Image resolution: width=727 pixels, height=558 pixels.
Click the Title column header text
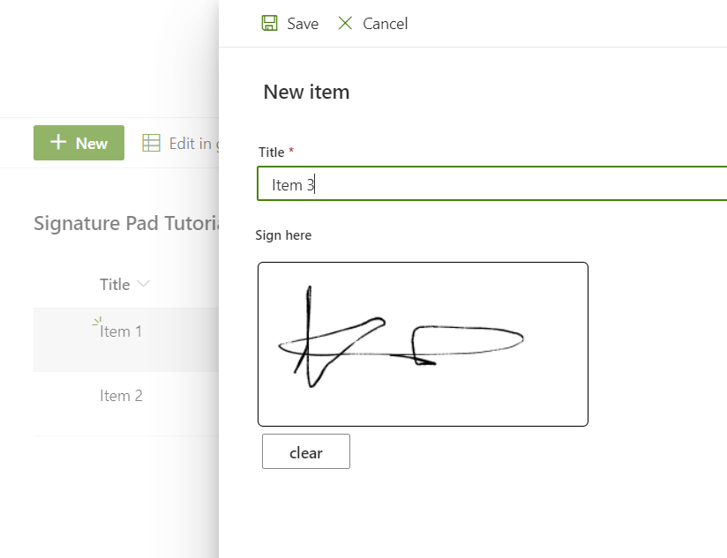click(115, 285)
